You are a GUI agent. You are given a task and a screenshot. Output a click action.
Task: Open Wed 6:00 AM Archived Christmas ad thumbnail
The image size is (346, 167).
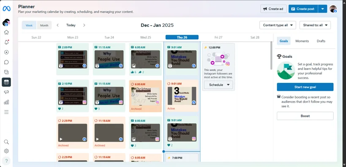click(145, 96)
